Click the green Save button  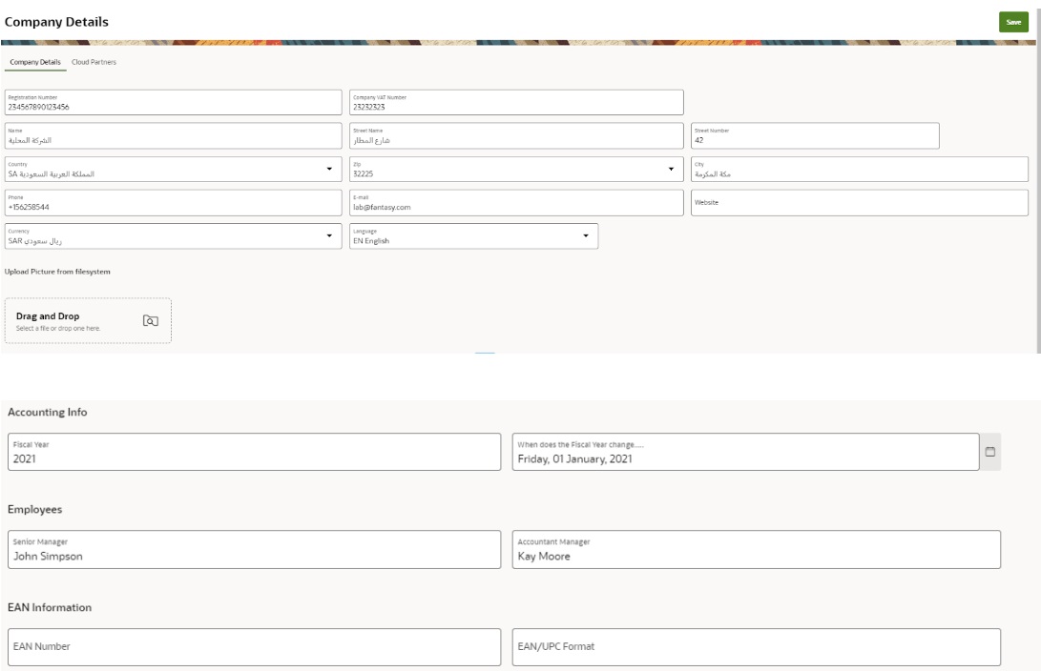[x=1013, y=22]
